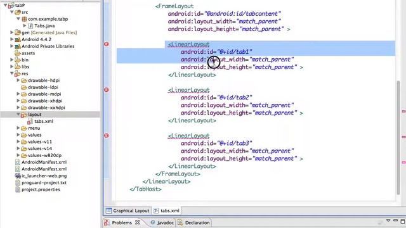406x228 pixels.
Task: Click the error marker beside the tab1 LinearLayout
Action: click(x=107, y=44)
